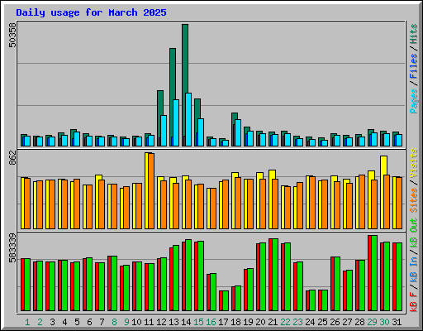The width and height of the screenshot is (423, 331).
Task: Click the 'Daily usage for March 2025' title
Action: 91,12
